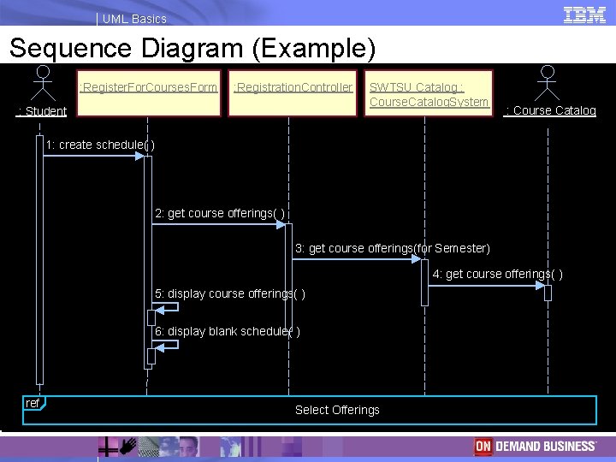Screen dimensions: 616x462
Task: Select the RegistrationController object box
Action: 293,93
